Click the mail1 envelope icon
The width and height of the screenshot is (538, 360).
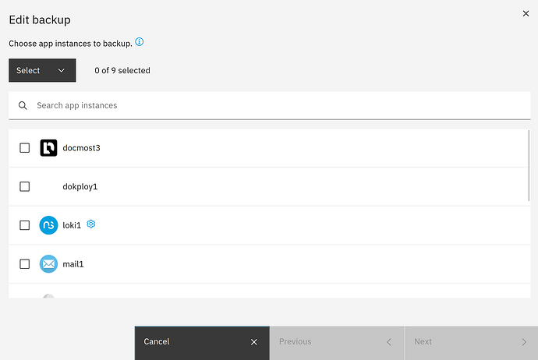click(x=48, y=264)
